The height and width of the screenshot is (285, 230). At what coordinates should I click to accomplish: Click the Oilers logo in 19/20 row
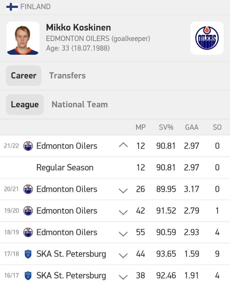28,211
